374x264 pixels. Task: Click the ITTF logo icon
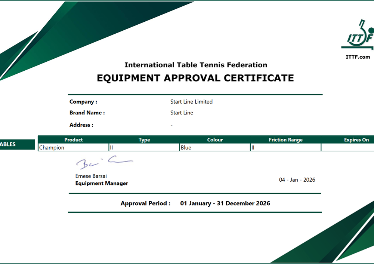click(358, 35)
